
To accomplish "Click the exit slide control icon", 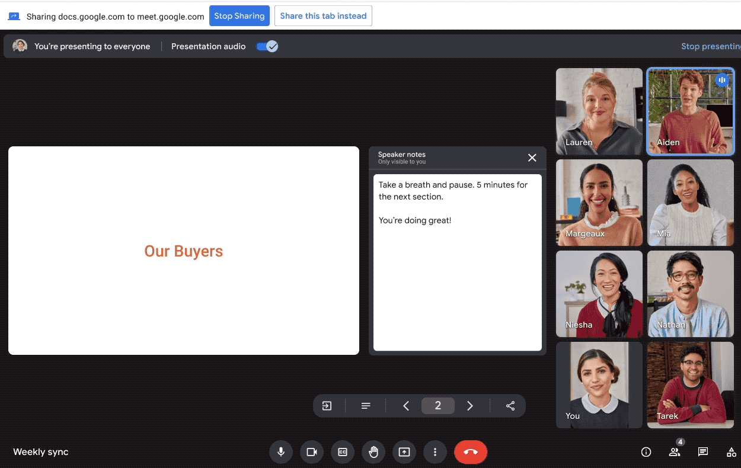I will point(327,406).
